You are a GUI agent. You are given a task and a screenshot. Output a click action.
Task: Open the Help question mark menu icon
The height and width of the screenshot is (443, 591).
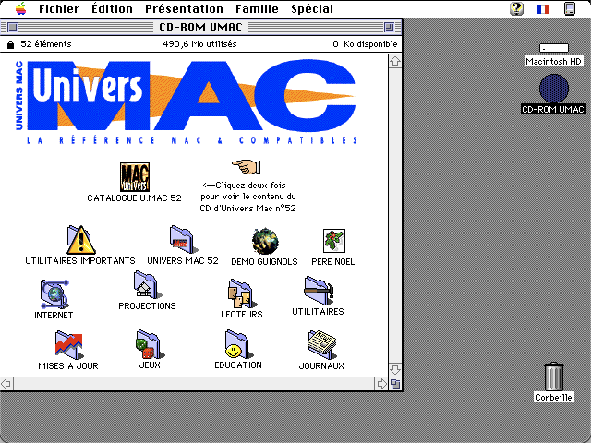[x=516, y=8]
